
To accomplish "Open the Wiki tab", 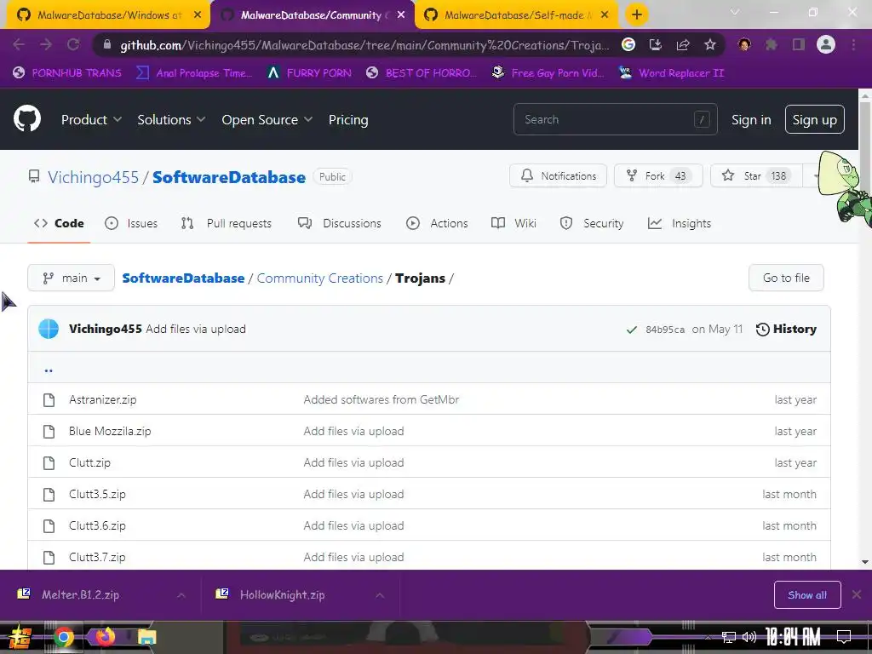I will 513,224.
